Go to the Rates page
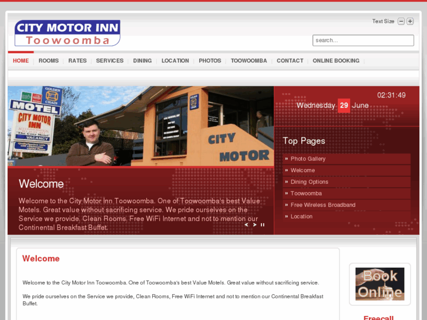The height and width of the screenshot is (320, 427). pos(78,60)
